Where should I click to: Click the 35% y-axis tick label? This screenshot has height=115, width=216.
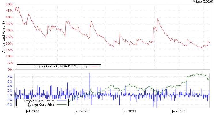(x=9, y=24)
